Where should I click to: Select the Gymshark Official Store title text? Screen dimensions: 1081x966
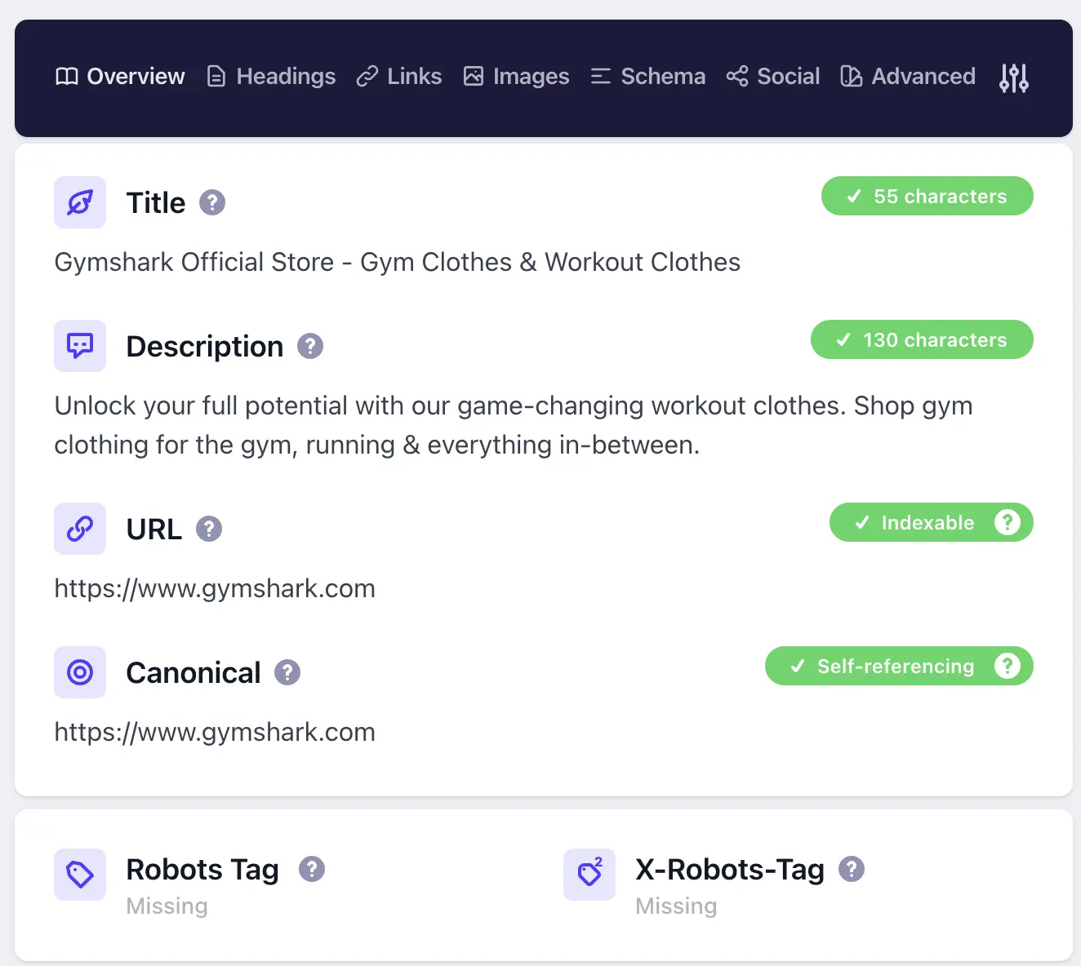click(398, 262)
